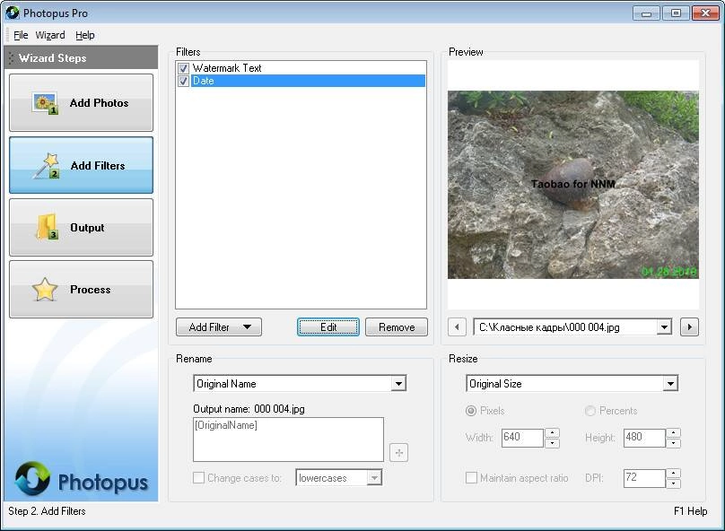
Task: Decrease the DPI stepper value
Action: pyautogui.click(x=673, y=483)
